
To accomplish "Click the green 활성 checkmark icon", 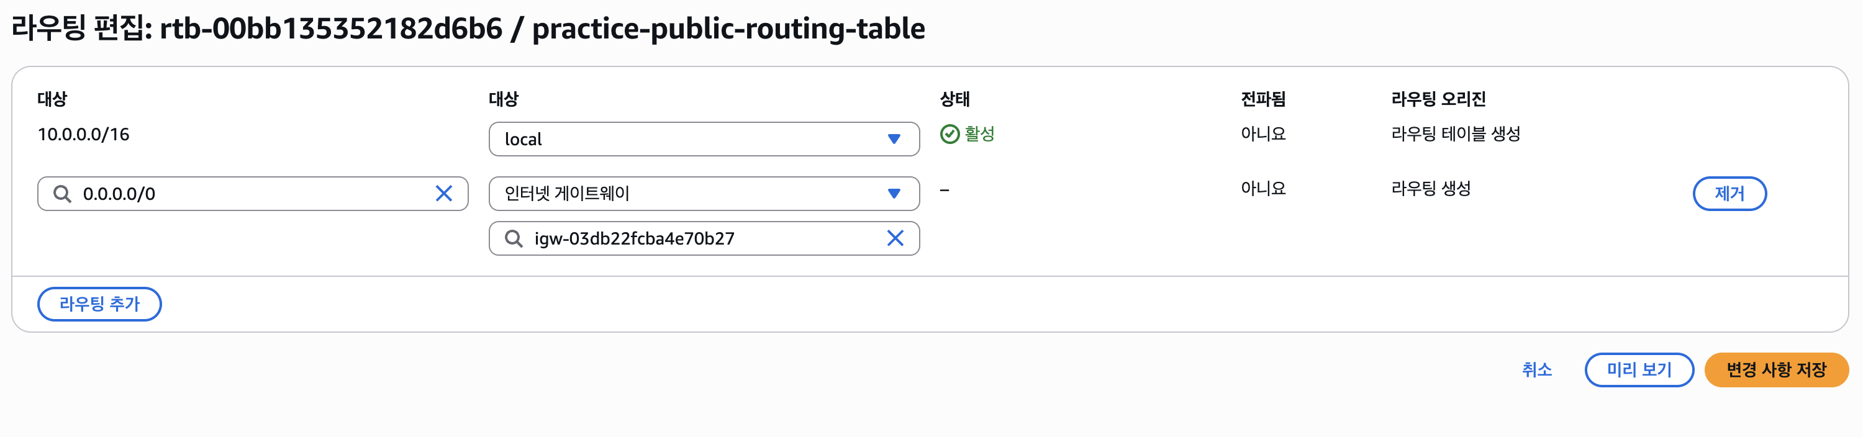I will click(x=949, y=134).
